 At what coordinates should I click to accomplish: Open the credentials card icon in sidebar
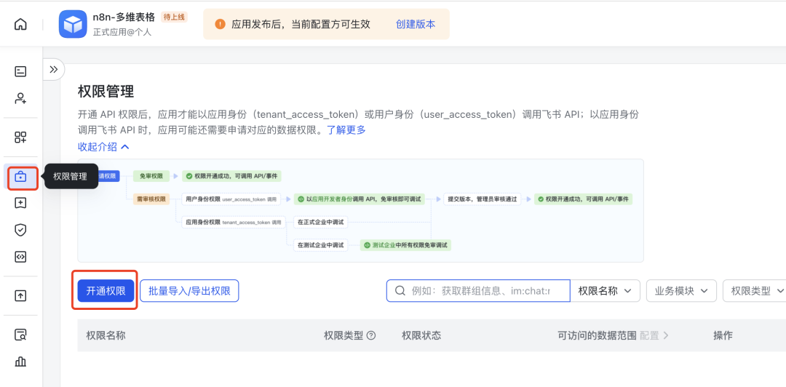coord(20,71)
